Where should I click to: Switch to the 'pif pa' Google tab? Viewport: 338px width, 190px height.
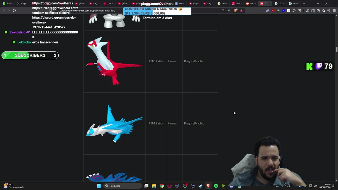pyautogui.click(x=280, y=3)
